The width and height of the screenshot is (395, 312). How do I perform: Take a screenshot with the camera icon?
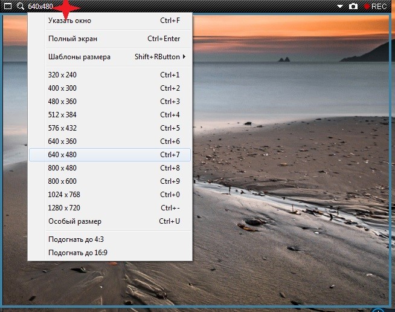[x=353, y=6]
